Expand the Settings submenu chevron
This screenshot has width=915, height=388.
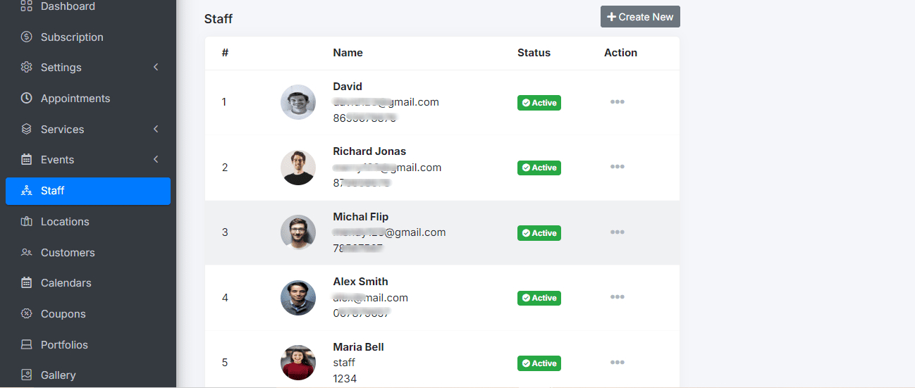tap(156, 67)
